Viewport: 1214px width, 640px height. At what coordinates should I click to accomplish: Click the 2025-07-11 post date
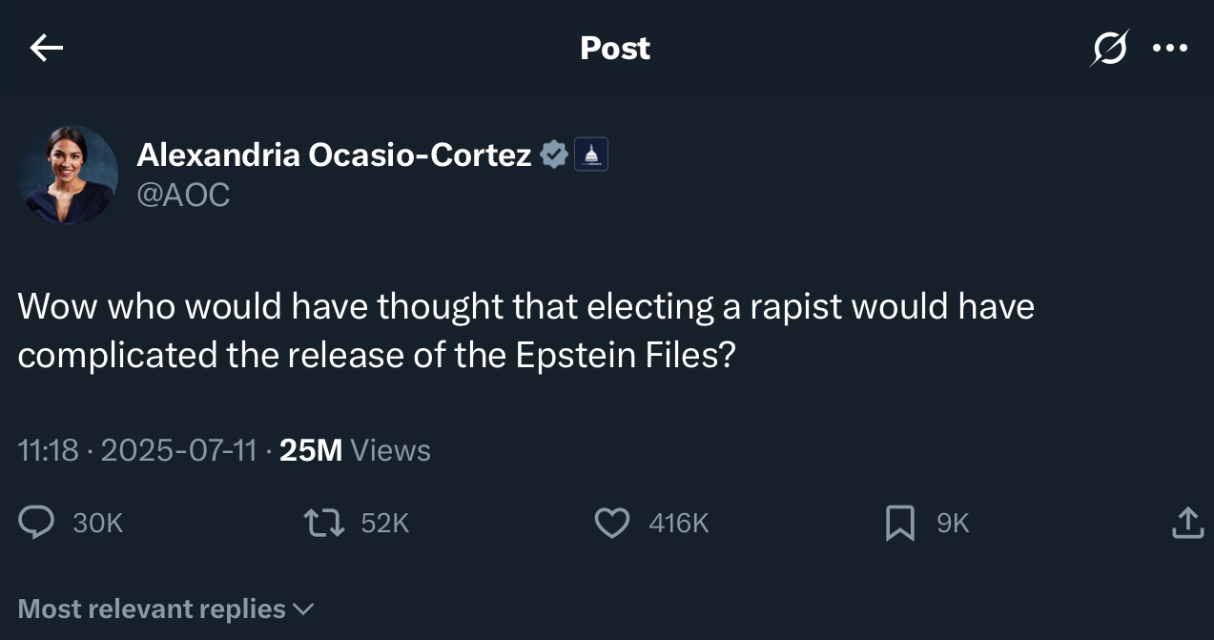178,450
